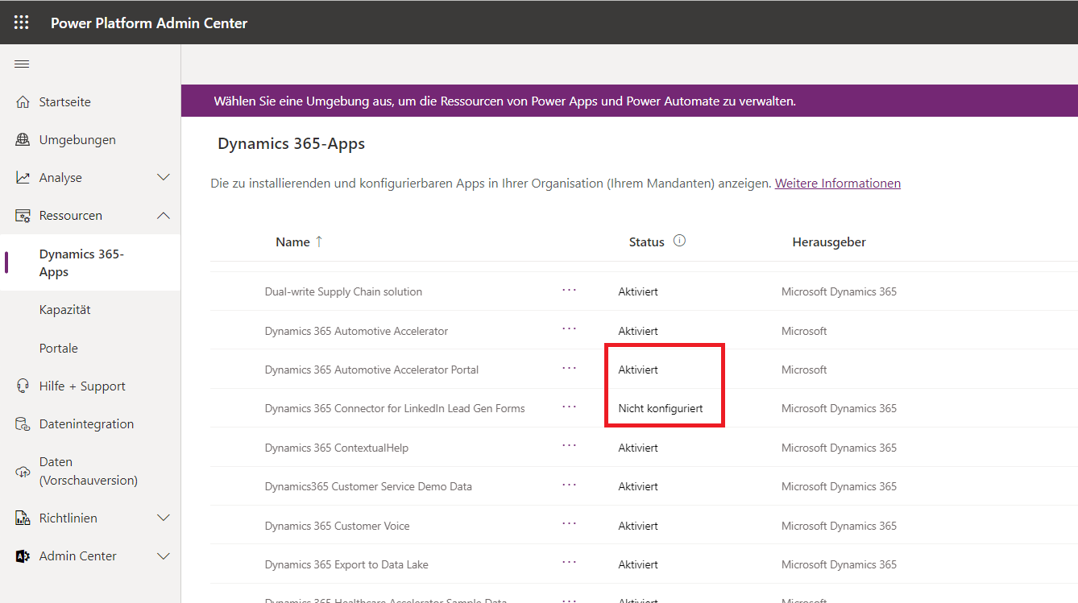Open more options for Dynamics 365 Automotive Accelerator

(x=570, y=328)
